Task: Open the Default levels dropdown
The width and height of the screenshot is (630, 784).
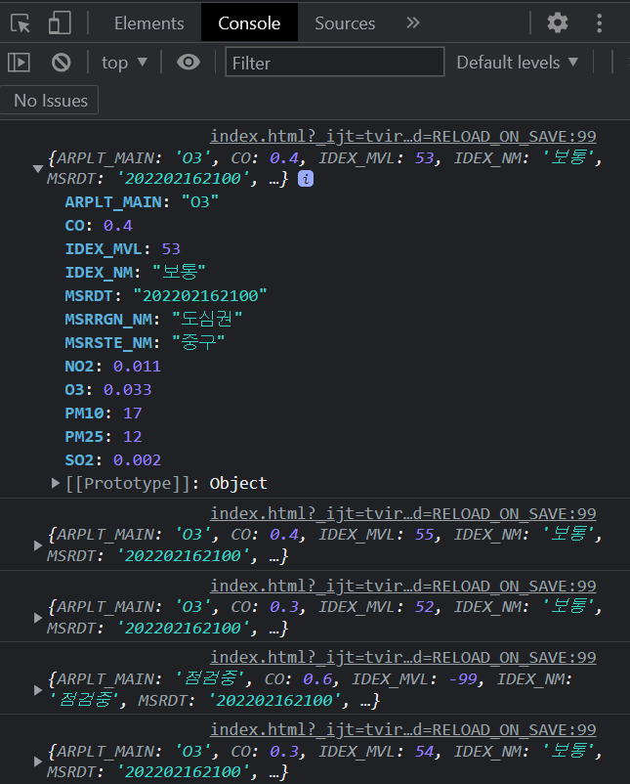Action: (518, 63)
